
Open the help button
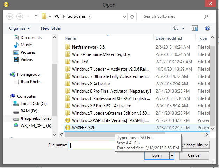(x=207, y=28)
